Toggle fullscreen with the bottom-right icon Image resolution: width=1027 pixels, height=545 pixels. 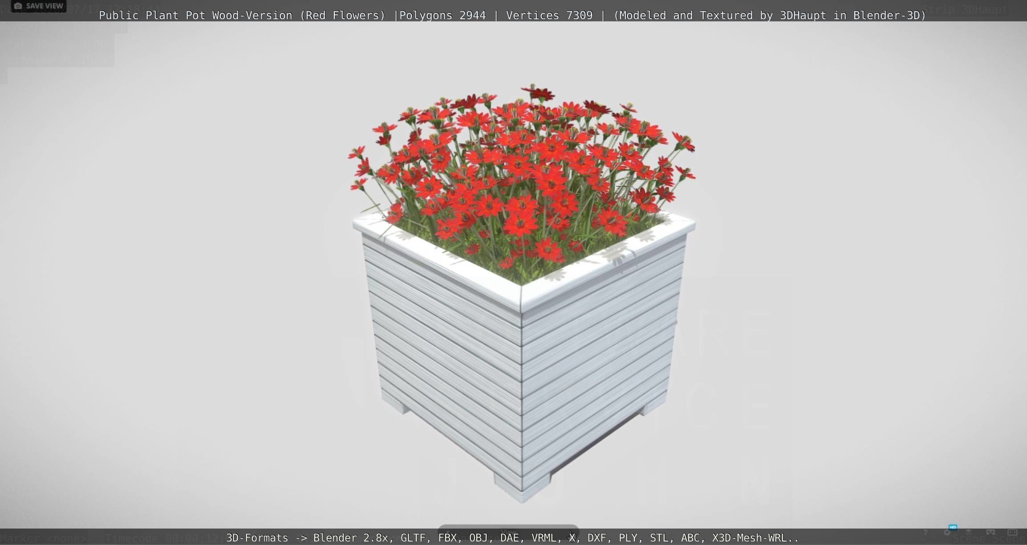pyautogui.click(x=1012, y=533)
